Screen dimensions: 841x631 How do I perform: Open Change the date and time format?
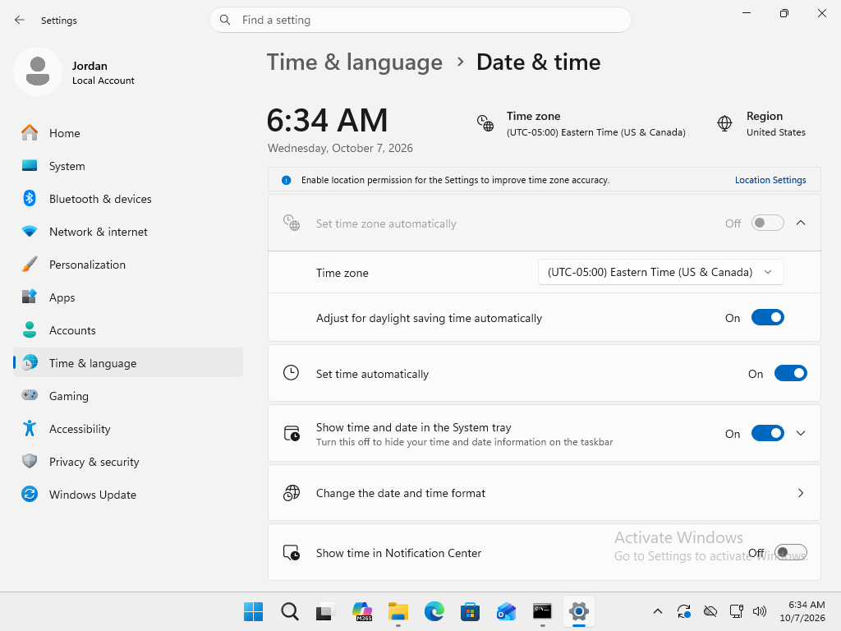[544, 493]
